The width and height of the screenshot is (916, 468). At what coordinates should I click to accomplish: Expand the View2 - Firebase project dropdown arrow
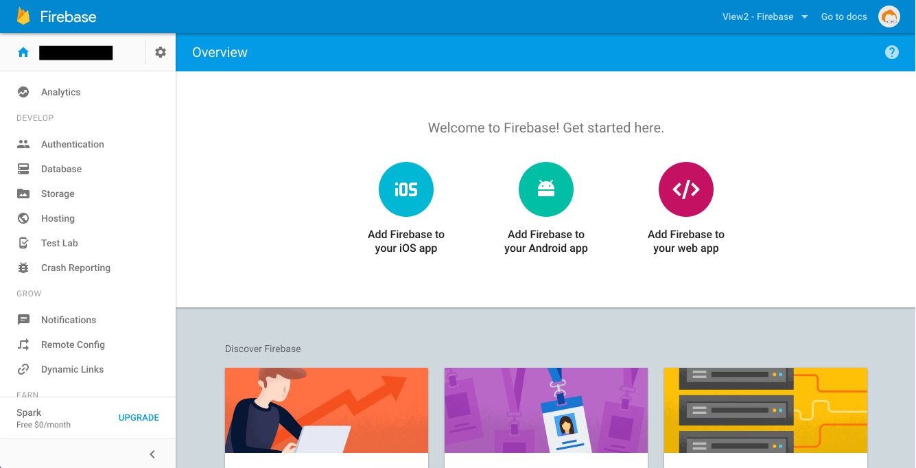click(x=805, y=16)
